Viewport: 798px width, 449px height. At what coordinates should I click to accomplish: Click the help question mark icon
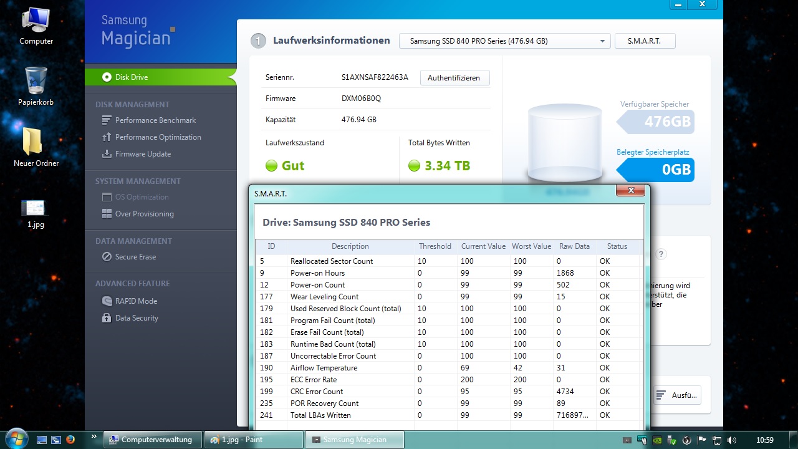pyautogui.click(x=661, y=254)
